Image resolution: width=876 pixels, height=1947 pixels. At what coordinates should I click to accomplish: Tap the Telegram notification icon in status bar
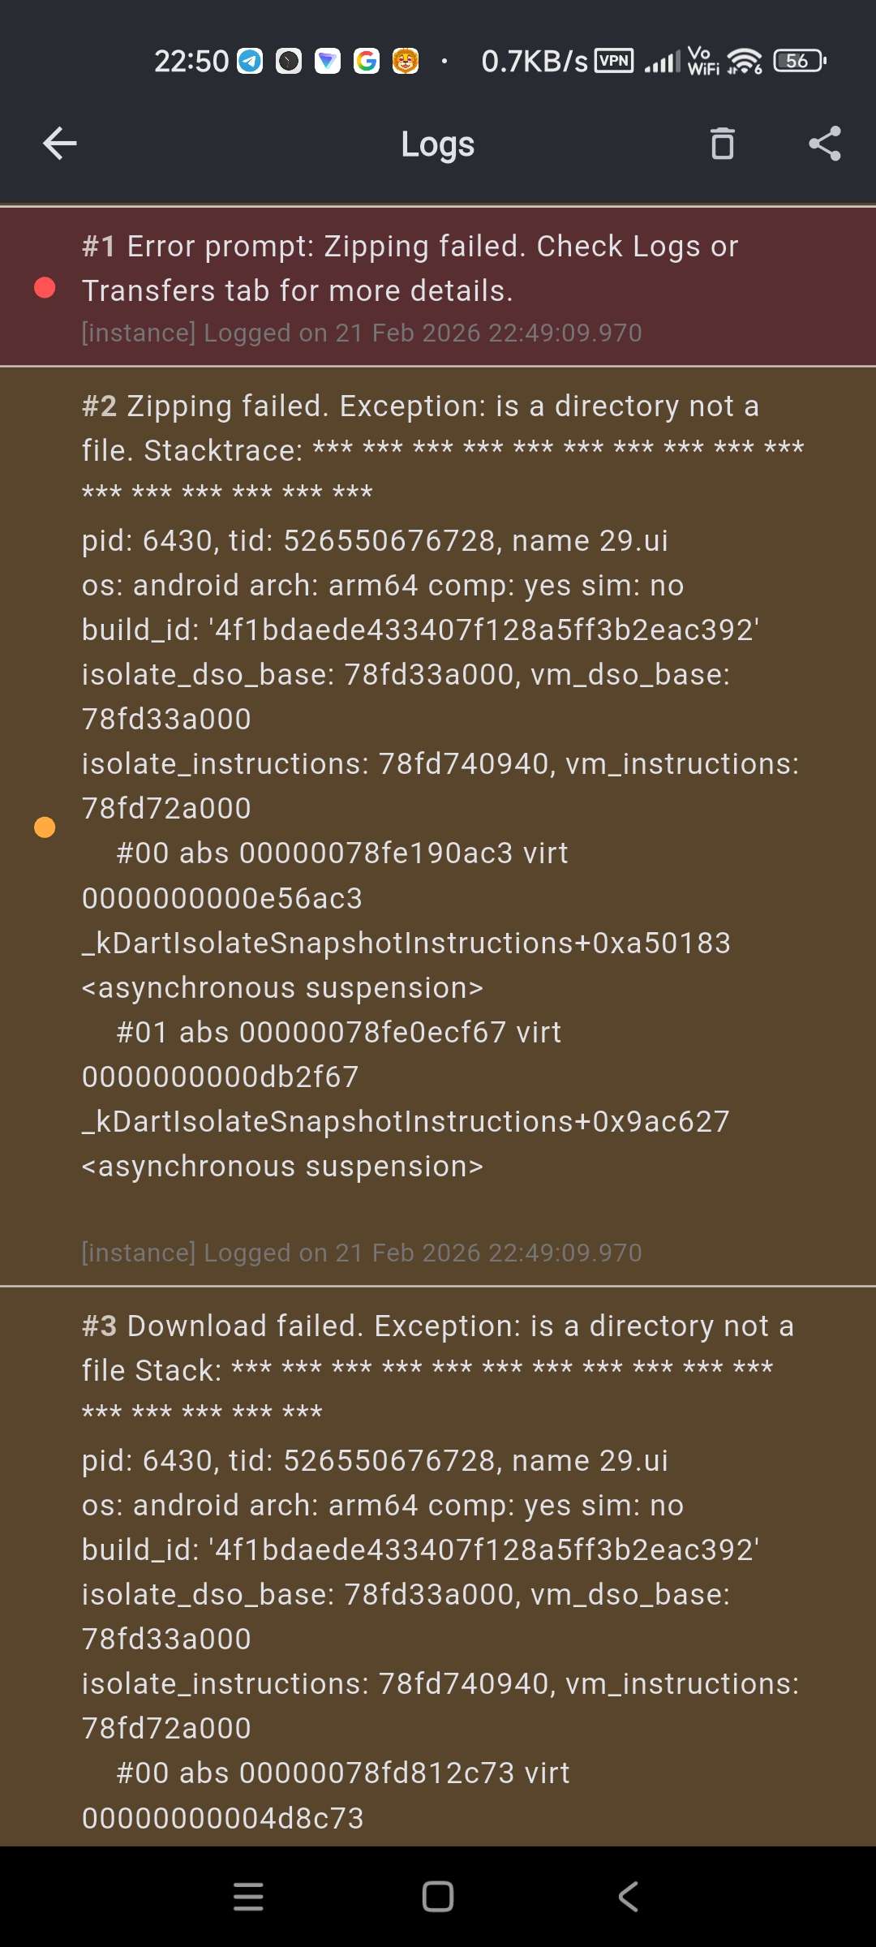[250, 61]
